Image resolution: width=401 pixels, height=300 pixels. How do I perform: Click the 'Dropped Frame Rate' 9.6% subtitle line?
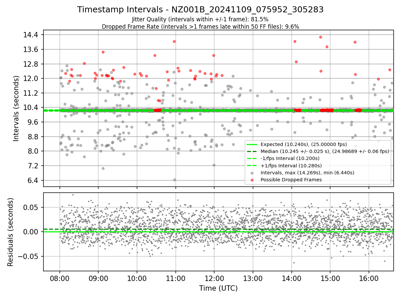coord(200,27)
